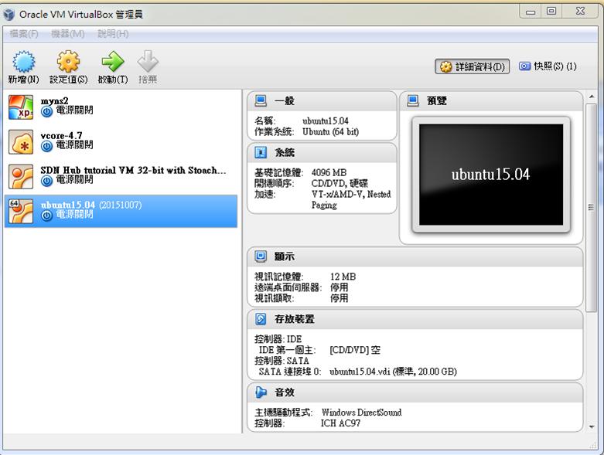Screen dimensions: 604x455
Task: Click the 系統 (System) section chip icon
Action: click(x=261, y=152)
